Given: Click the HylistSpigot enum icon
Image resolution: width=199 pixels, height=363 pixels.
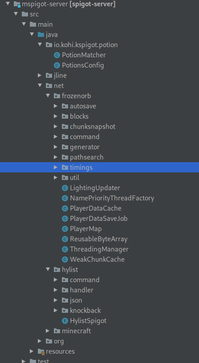Looking at the screenshot, I should coord(65,321).
